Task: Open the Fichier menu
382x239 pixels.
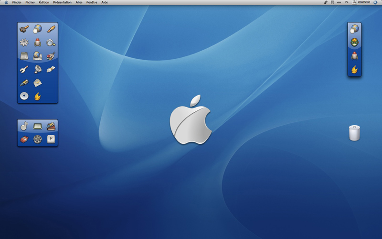Action: (30, 2)
